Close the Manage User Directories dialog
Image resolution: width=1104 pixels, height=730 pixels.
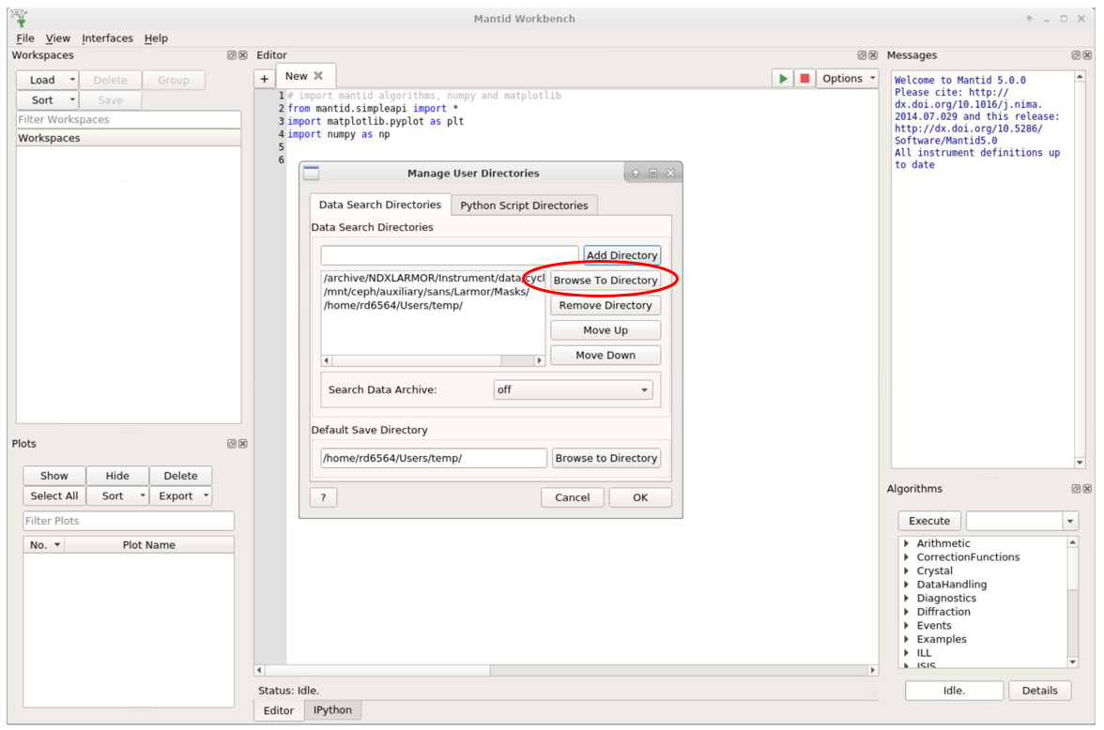[670, 174]
